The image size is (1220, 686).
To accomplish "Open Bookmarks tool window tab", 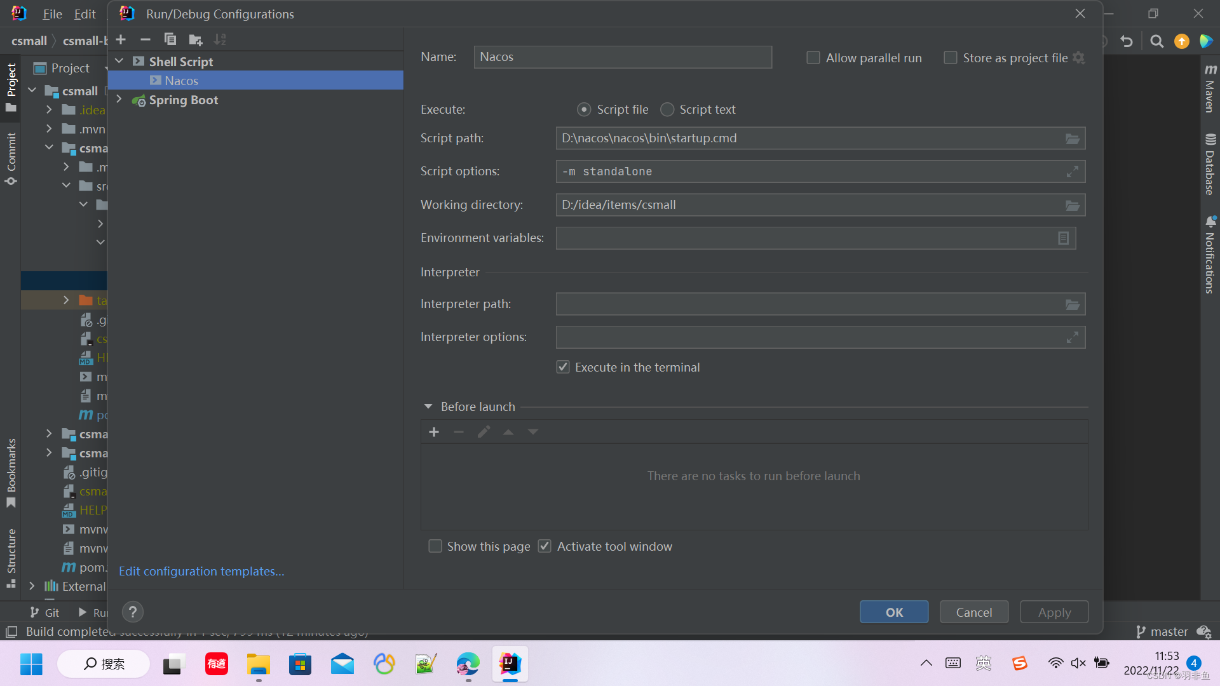I will tap(11, 473).
